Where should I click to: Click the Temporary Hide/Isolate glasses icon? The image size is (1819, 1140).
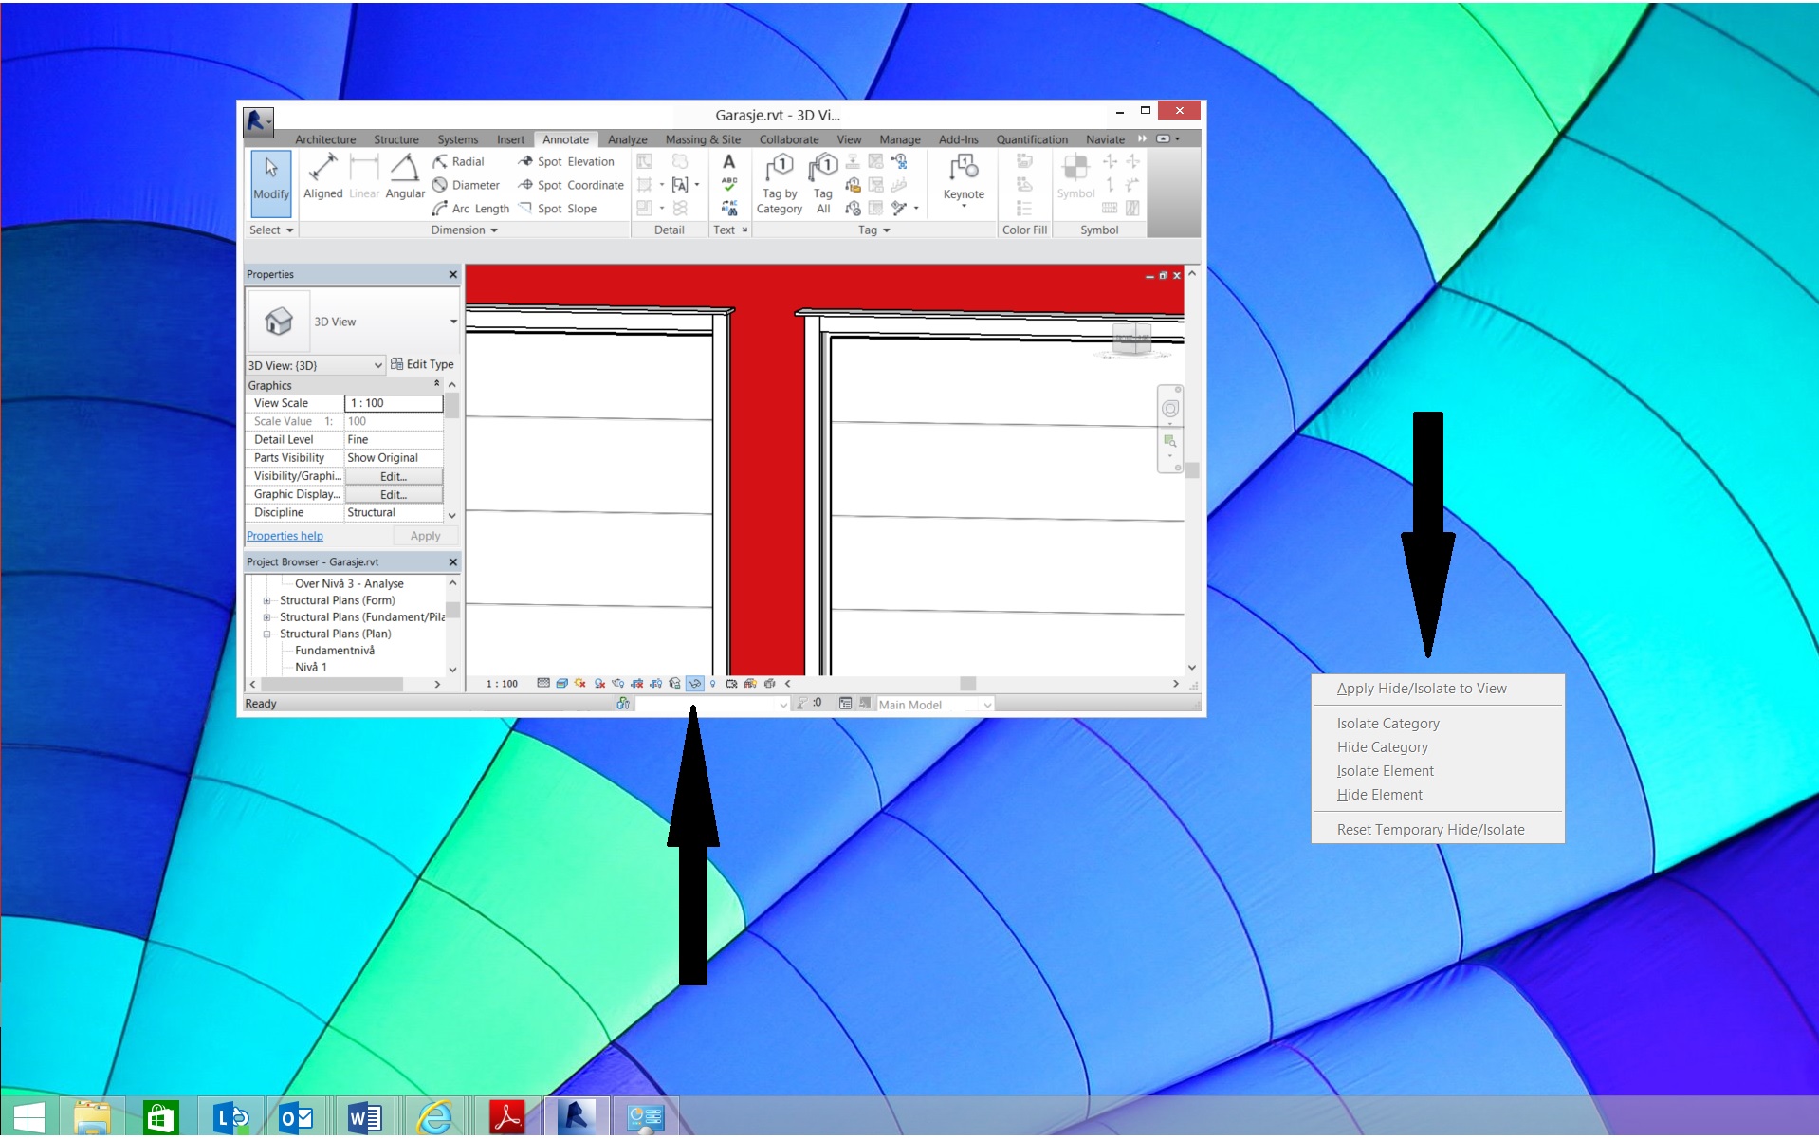(694, 684)
